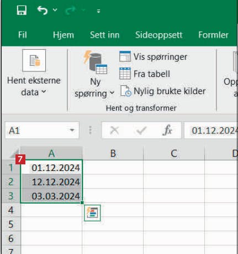Undo the last action with Undo arrow
Image resolution: width=238 pixels, height=254 pixels.
(43, 10)
